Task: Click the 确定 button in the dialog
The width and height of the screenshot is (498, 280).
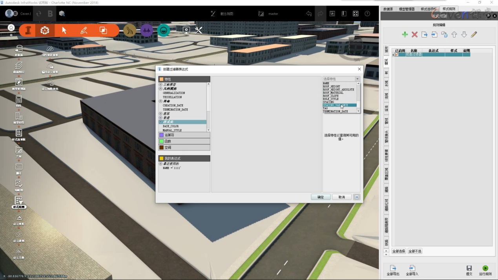Action: click(x=321, y=197)
